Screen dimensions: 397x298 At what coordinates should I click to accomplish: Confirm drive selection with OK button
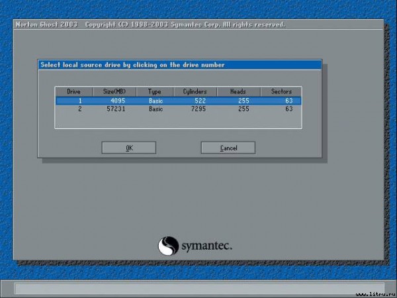click(128, 148)
